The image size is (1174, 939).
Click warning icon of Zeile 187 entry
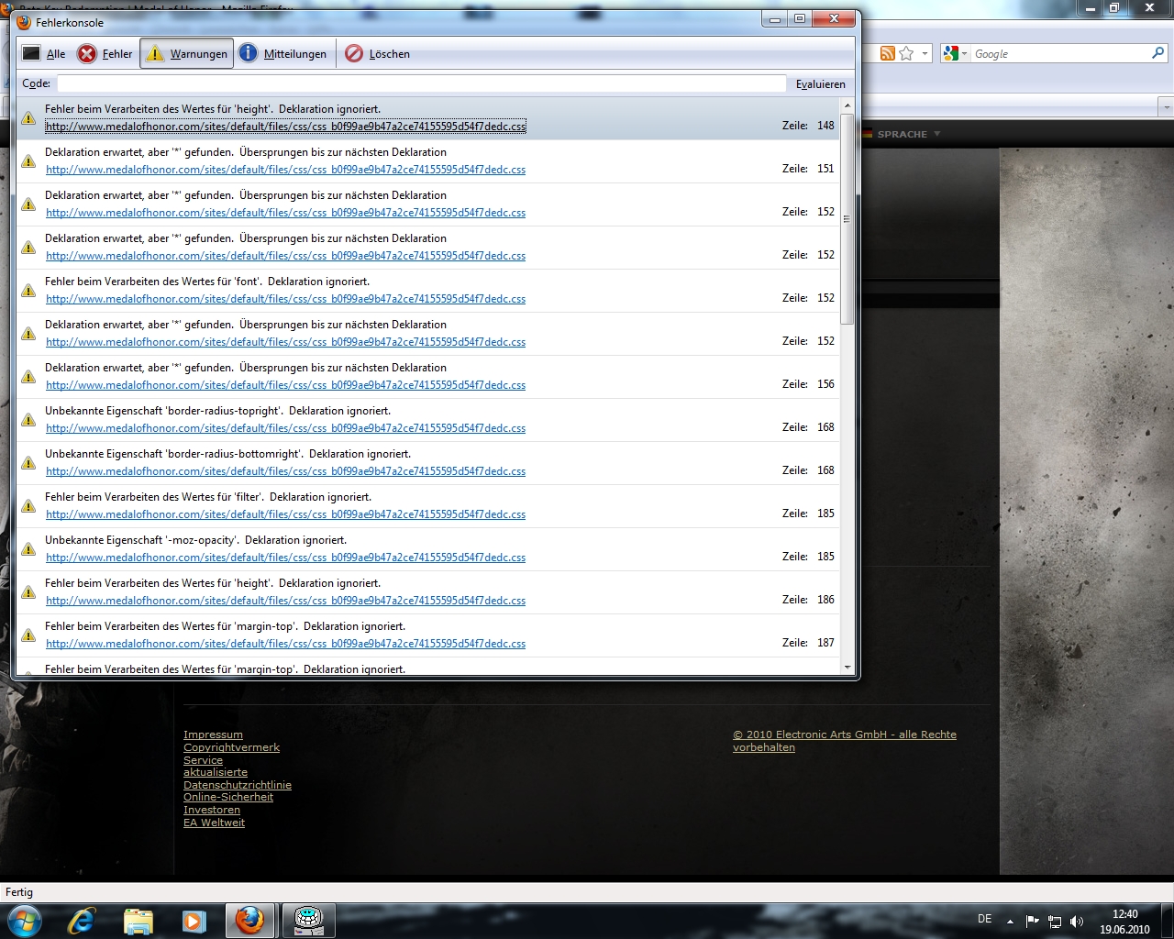click(x=28, y=635)
